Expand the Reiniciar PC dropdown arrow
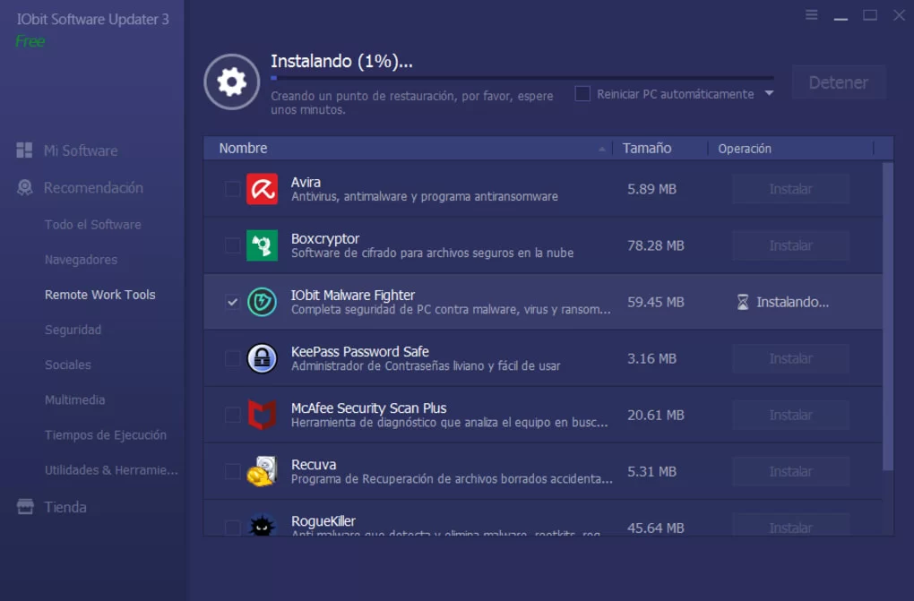914x601 pixels. (769, 93)
